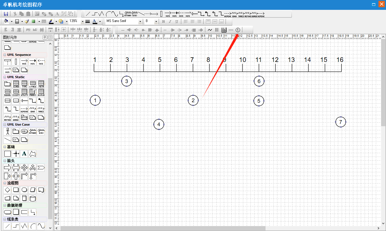Collapse the UML Use Case section
Image resolution: width=386 pixels, height=231 pixels.
(5, 124)
